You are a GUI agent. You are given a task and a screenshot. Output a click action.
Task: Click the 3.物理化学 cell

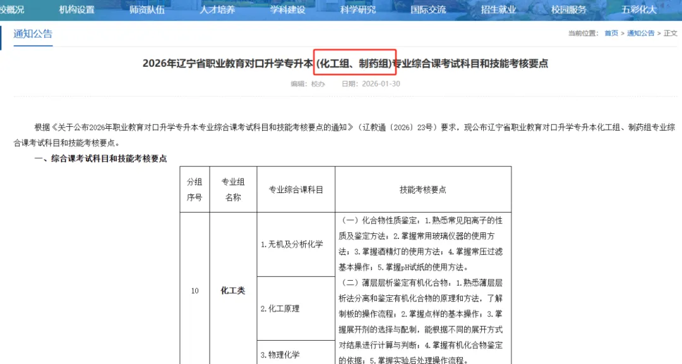[296, 353]
